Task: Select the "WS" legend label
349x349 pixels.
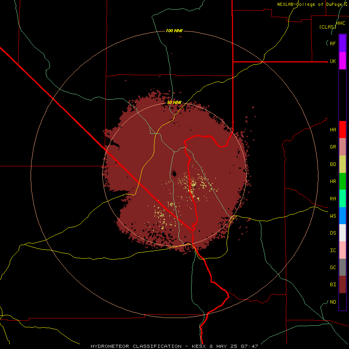Action: tap(333, 216)
